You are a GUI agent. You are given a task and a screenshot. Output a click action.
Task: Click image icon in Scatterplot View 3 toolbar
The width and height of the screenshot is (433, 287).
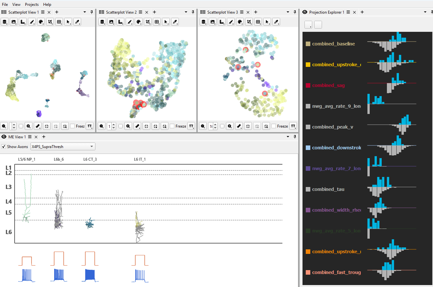click(213, 22)
